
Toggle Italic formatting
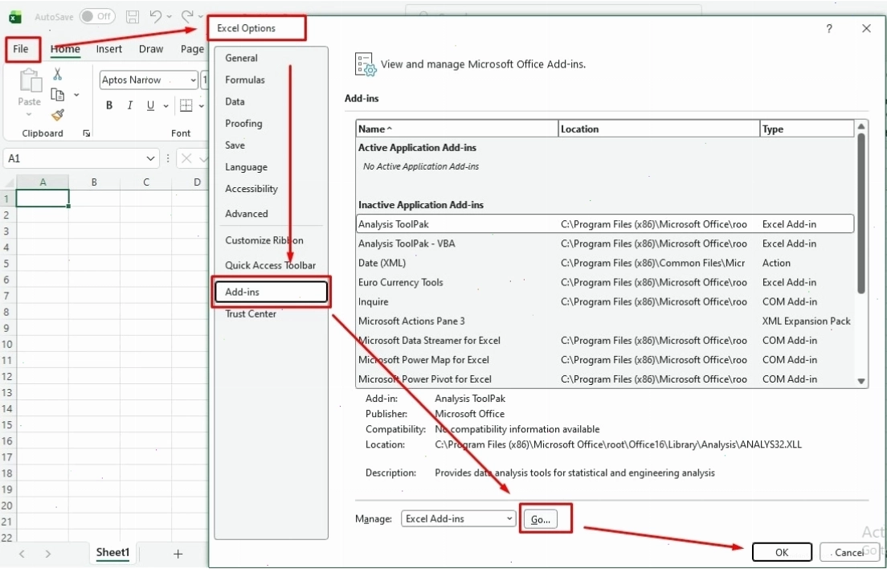click(x=130, y=105)
